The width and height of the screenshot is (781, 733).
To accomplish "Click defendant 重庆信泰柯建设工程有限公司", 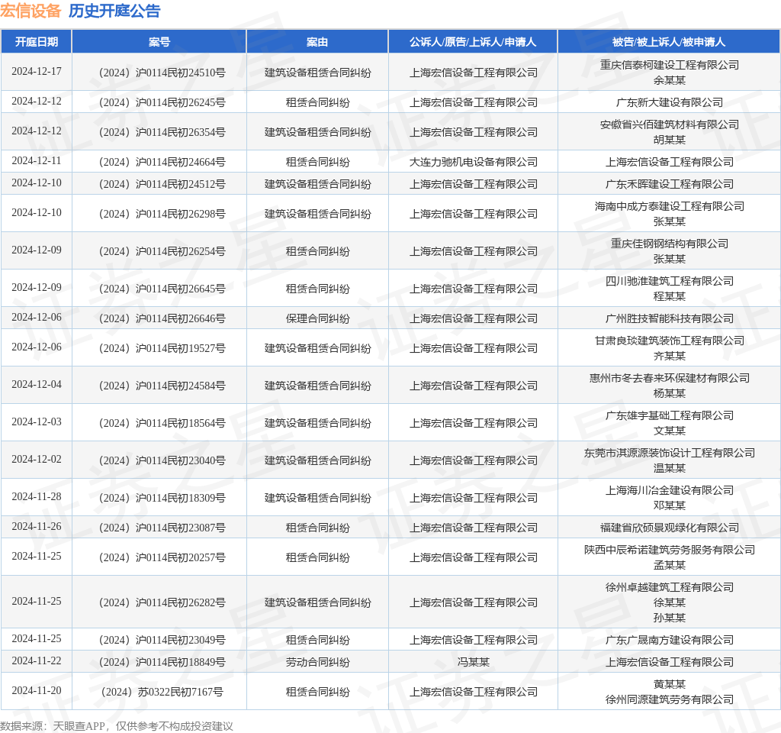I will coord(670,65).
